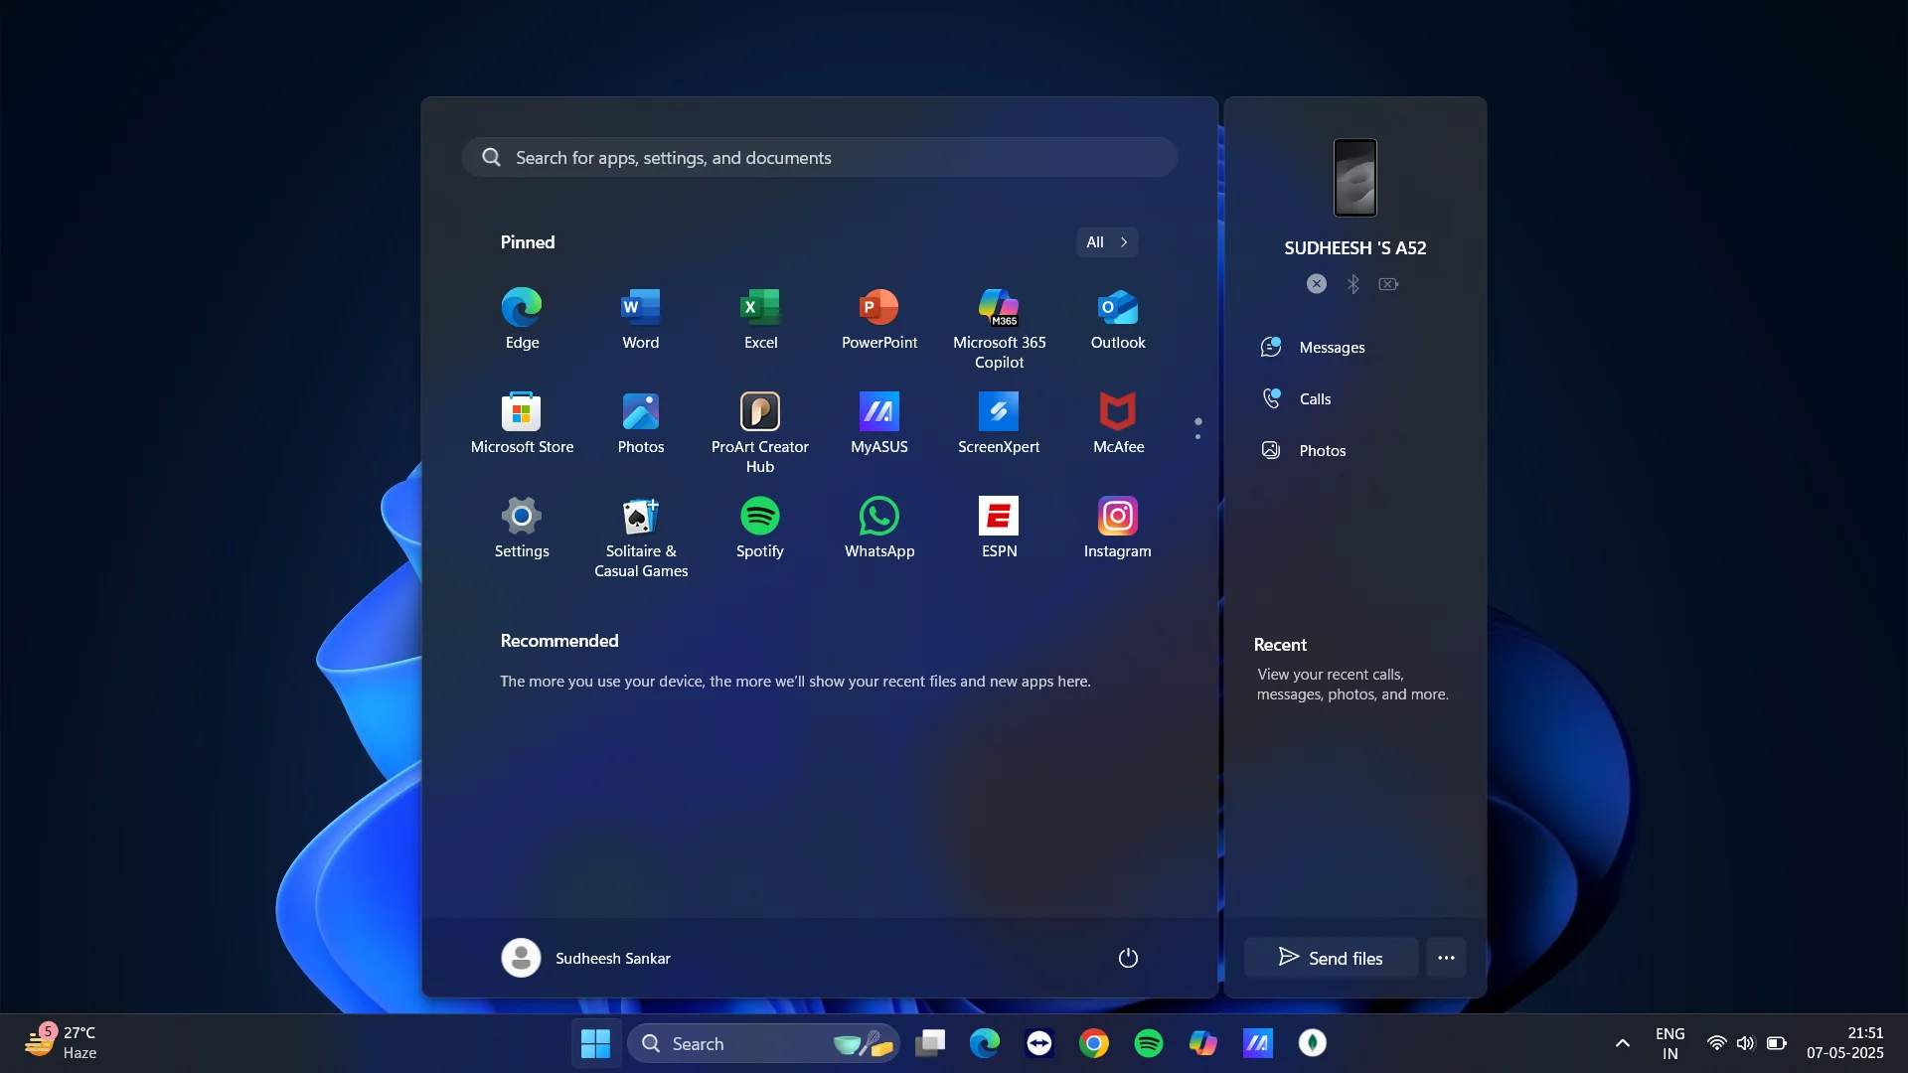Switch ENG IN input language
The height and width of the screenshot is (1073, 1908).
[1670, 1043]
